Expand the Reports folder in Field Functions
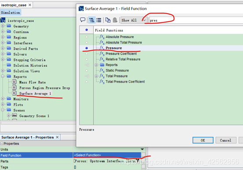This screenshot has width=243, height=170. (96, 65)
